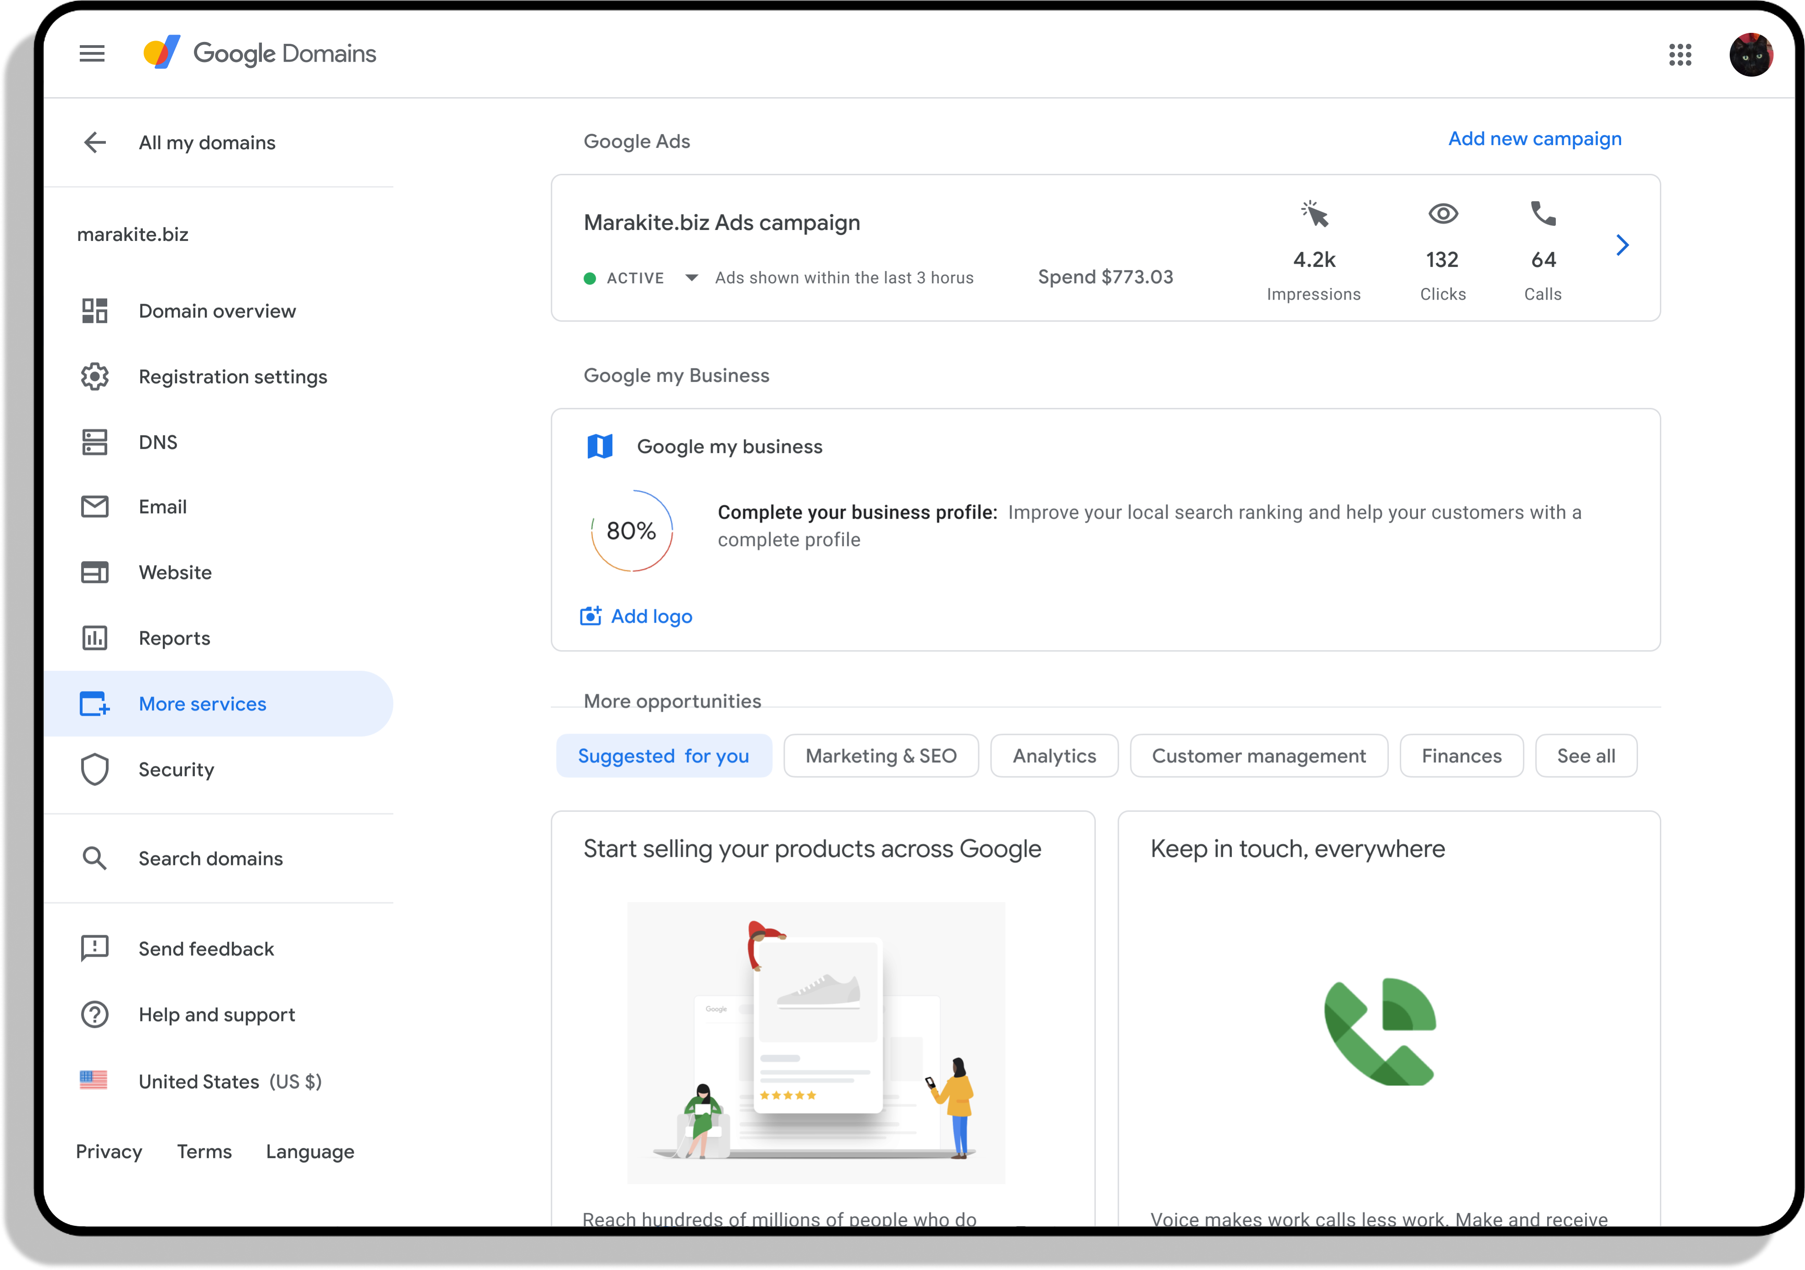
Task: Open the Security section
Action: coord(219,770)
